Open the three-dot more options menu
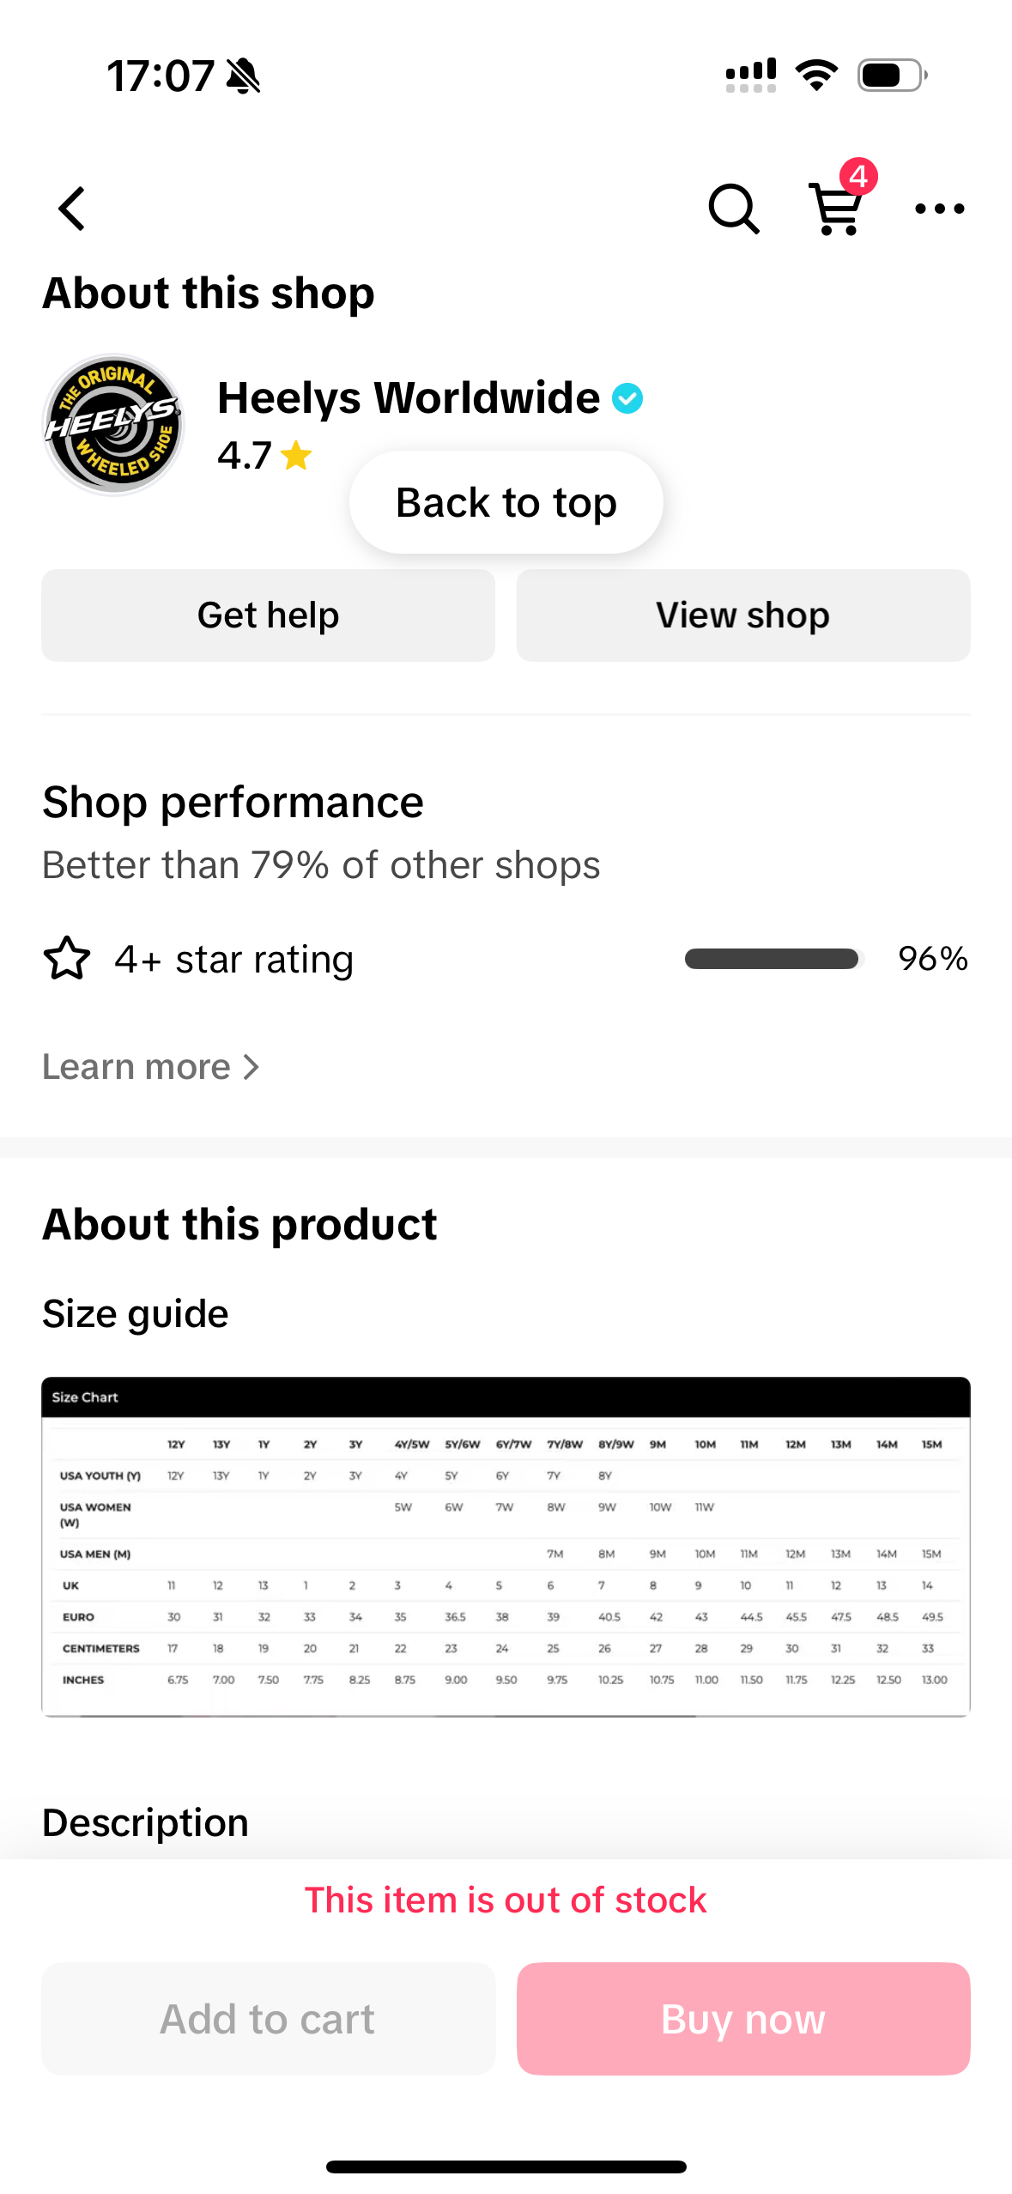1012x2194 pixels. [939, 209]
